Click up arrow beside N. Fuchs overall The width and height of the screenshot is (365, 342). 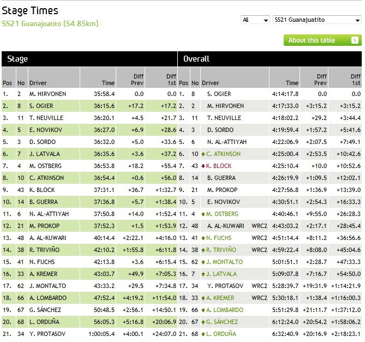[x=204, y=238]
